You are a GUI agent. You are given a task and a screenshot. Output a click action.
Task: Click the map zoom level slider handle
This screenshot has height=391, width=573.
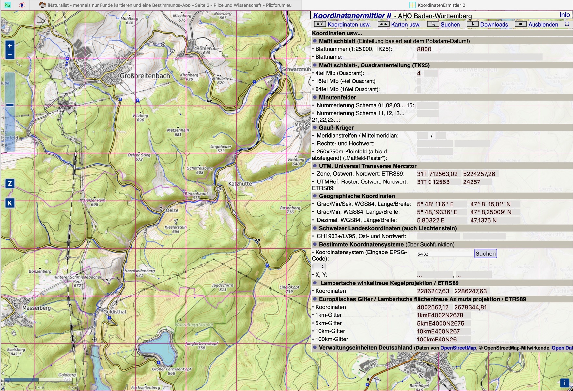pos(10,105)
